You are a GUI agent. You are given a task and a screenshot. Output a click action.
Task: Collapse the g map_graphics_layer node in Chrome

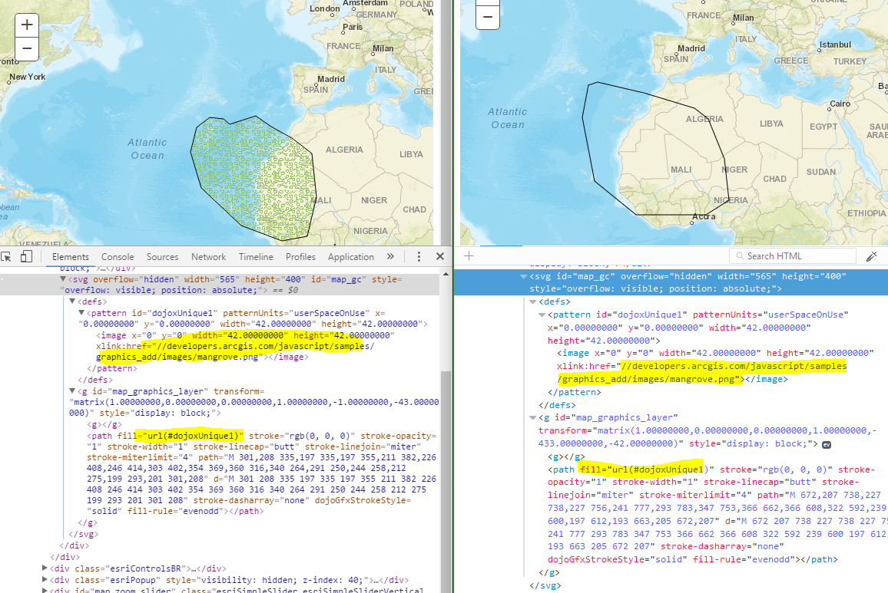pos(72,391)
